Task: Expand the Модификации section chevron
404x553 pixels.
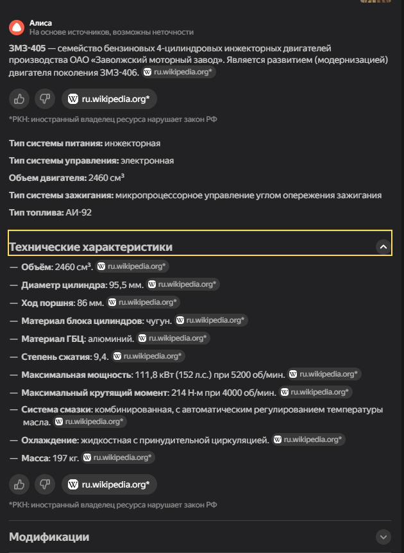Action: 383,537
